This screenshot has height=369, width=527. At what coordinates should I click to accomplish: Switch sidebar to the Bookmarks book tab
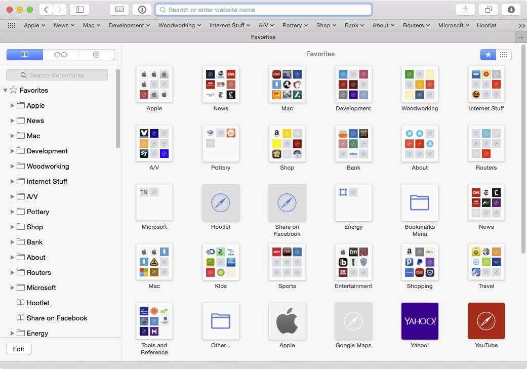pyautogui.click(x=25, y=55)
